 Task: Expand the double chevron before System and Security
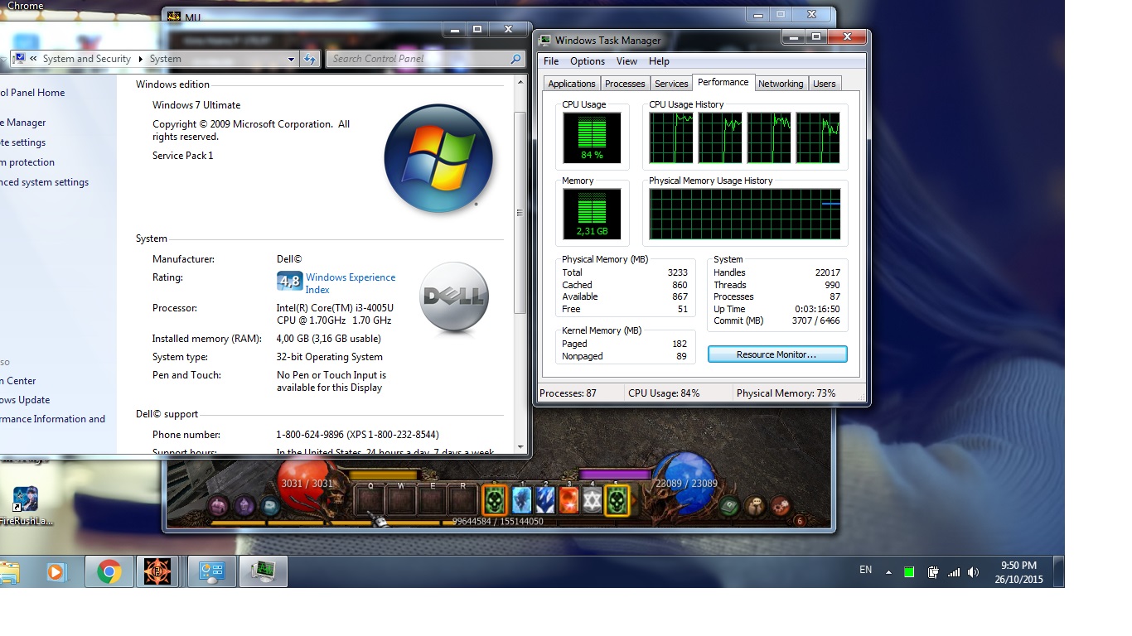click(33, 59)
